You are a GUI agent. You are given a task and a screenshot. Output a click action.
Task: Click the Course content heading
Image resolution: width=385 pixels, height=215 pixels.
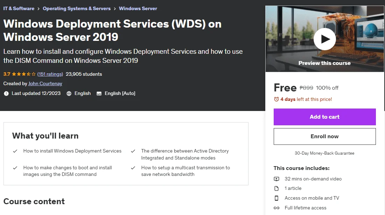pos(34,201)
